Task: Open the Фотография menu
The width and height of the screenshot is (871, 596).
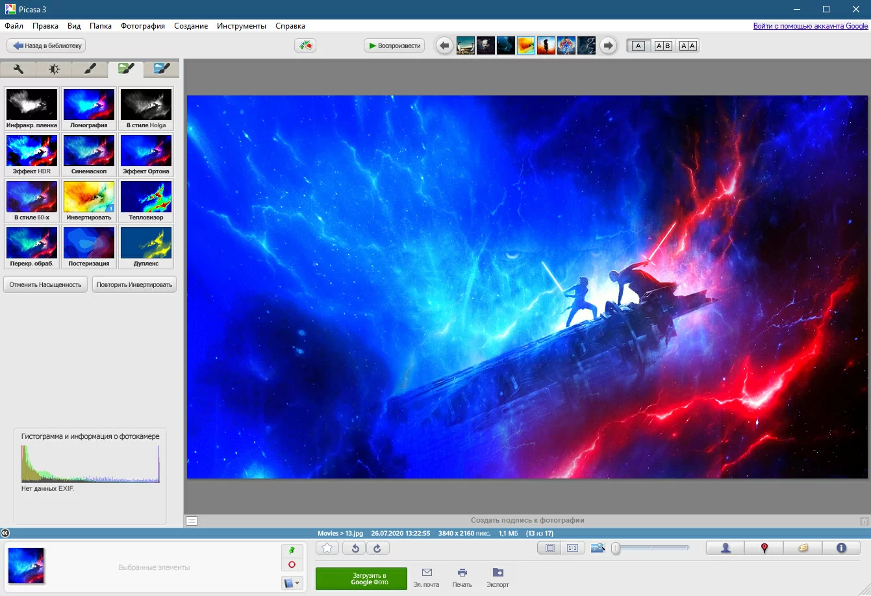Action: pos(143,26)
